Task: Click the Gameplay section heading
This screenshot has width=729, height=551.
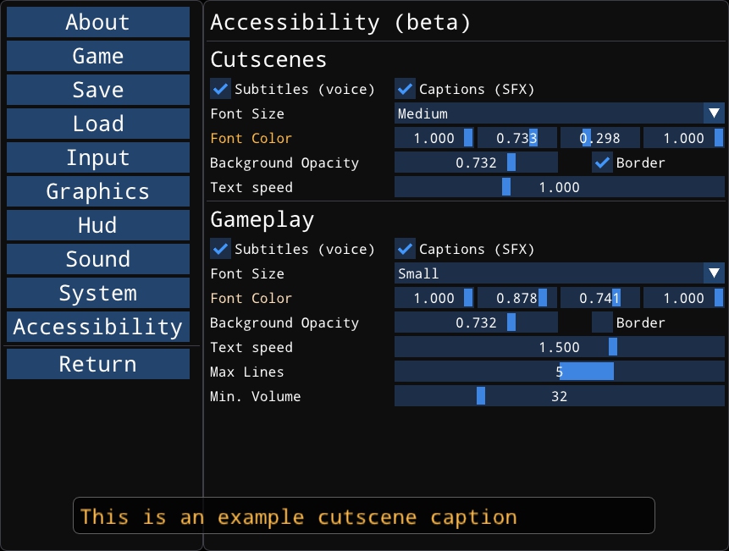Action: pos(262,220)
